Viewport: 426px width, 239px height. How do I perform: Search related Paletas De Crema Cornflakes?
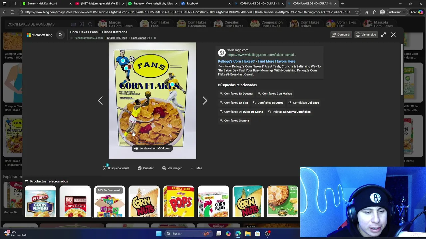click(289, 112)
